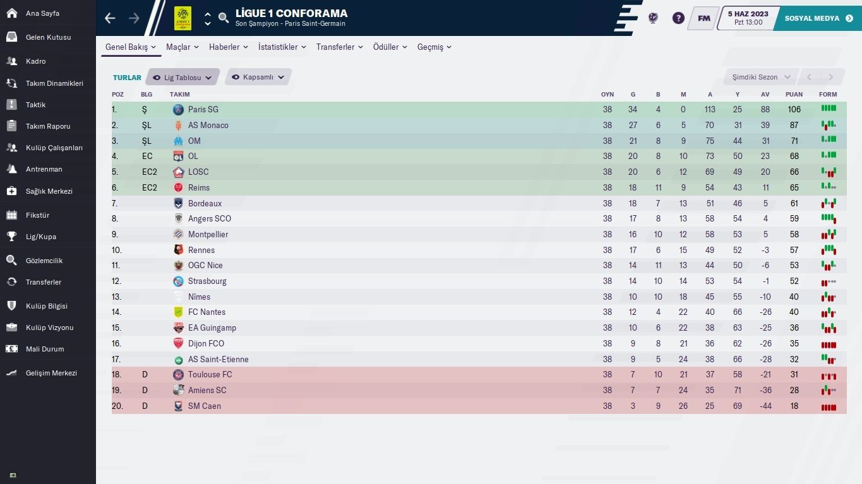Open the Paris SG team link
862x484 pixels.
(203, 110)
